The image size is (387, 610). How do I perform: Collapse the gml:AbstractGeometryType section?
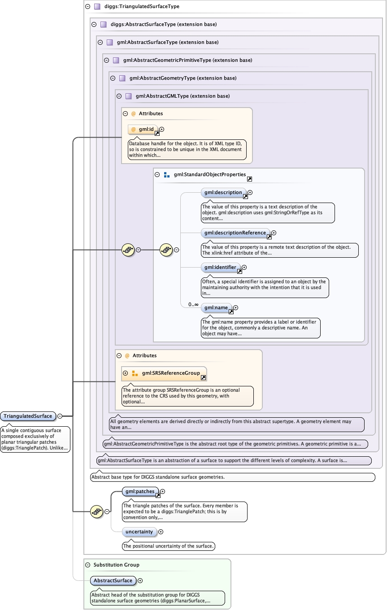click(112, 78)
